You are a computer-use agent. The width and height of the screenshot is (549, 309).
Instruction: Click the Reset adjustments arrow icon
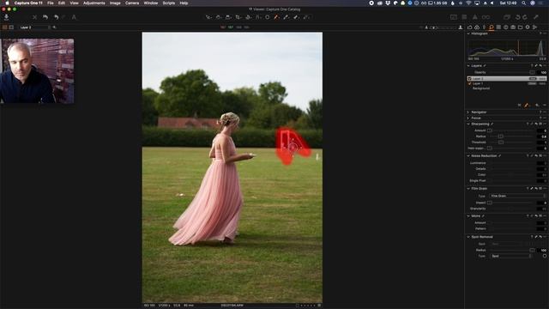[x=45, y=17]
